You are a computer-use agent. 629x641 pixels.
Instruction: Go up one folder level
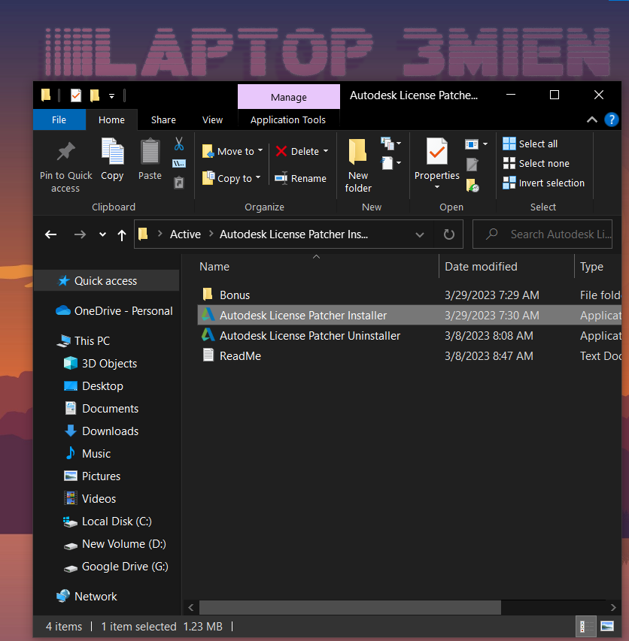(x=122, y=234)
